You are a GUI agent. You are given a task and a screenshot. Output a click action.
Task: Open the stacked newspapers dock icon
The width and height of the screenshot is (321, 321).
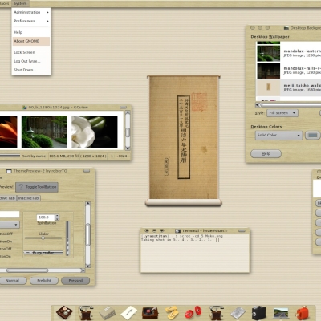107,313
